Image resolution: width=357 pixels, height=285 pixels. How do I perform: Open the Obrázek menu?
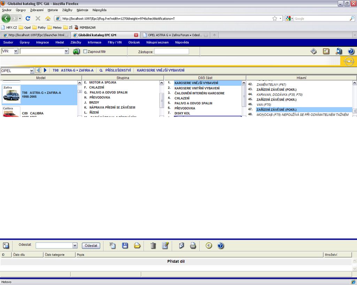pos(134,42)
